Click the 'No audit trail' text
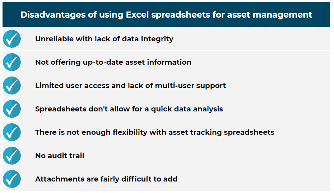334x193 pixels. click(60, 156)
